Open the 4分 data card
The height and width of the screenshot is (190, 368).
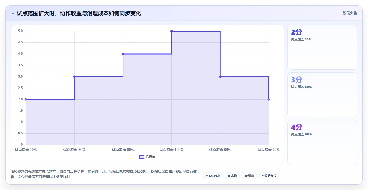pyautogui.click(x=322, y=142)
